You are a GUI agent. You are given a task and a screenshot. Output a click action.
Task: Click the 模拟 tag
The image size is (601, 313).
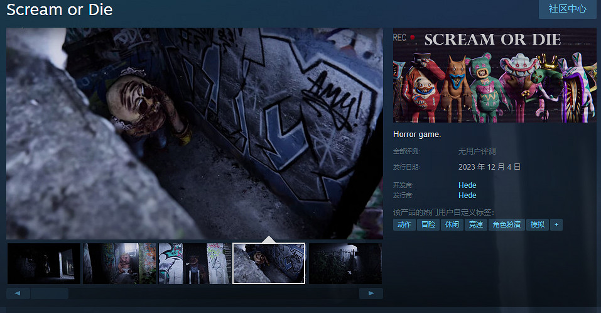point(537,225)
